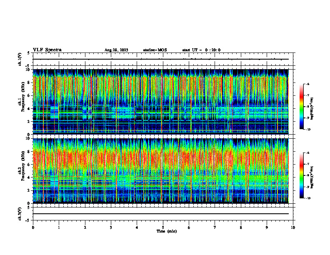Screen dimensions: 330x255
Task: Click the "3" minute tick on time axis
Action: (x=111, y=227)
